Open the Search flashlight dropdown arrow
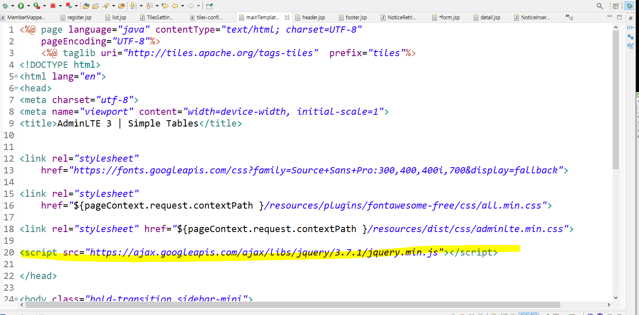 point(113,6)
